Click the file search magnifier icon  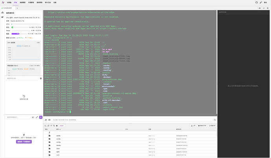[54, 126]
